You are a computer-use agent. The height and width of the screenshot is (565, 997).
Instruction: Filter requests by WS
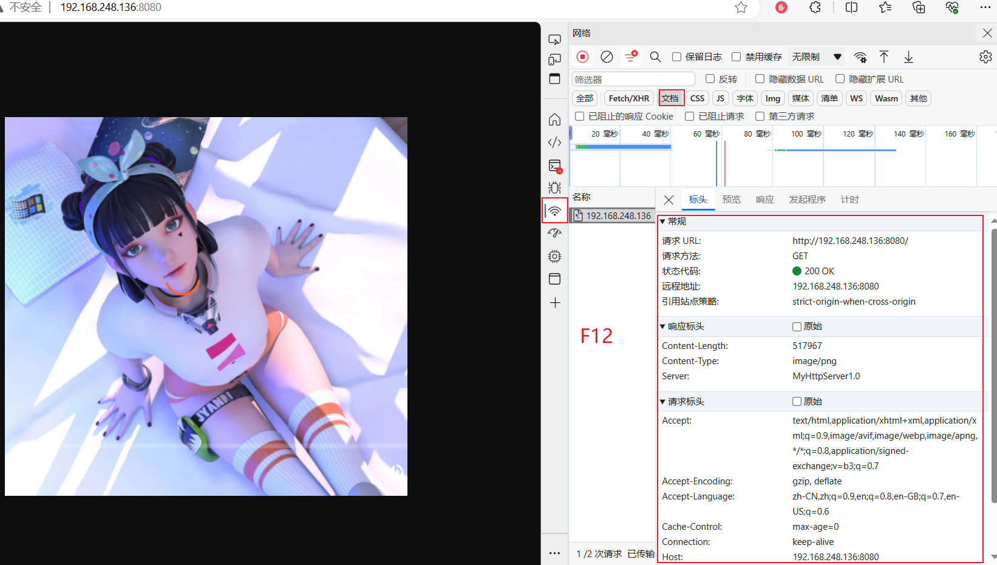(857, 98)
